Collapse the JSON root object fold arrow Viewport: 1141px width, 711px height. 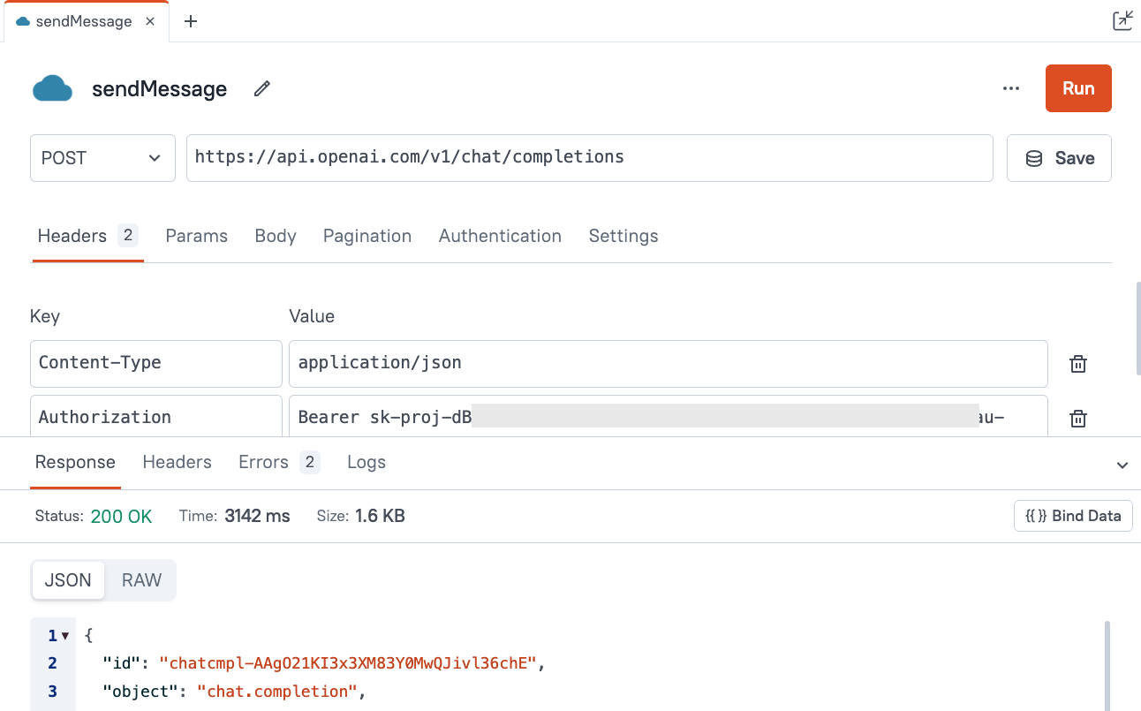[x=64, y=636]
